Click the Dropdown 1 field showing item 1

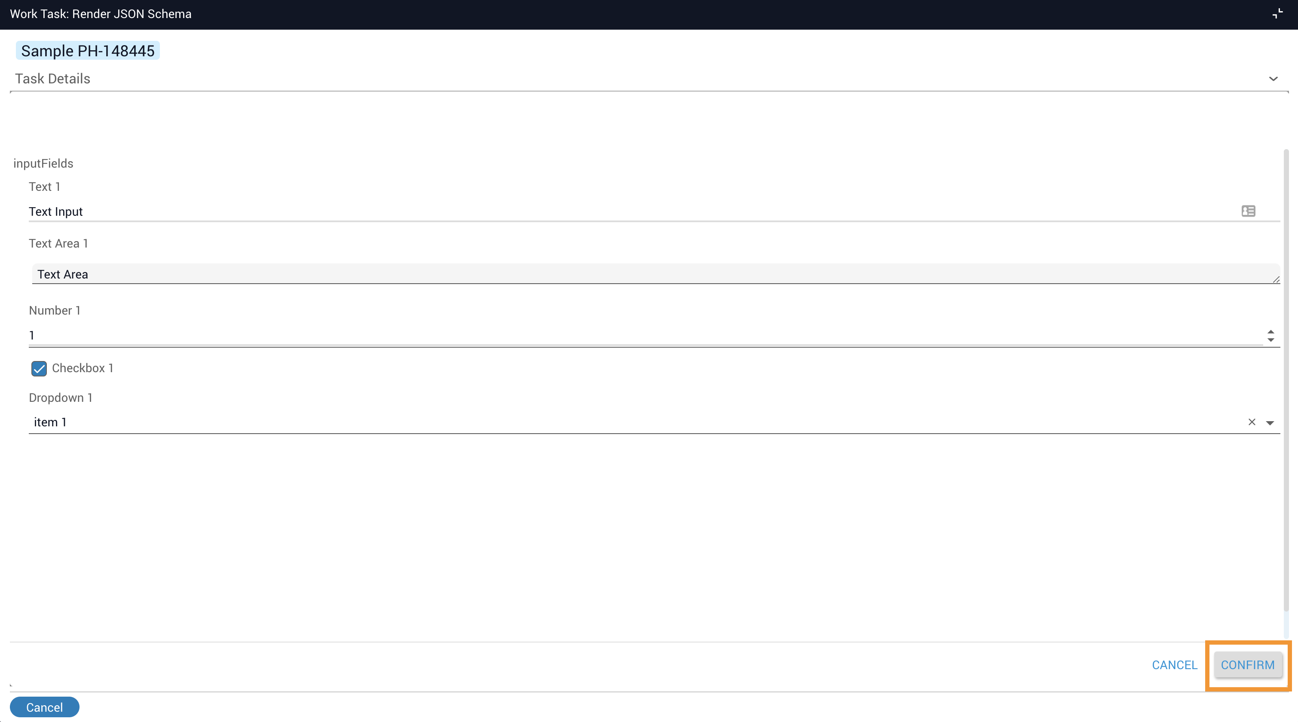(605, 422)
